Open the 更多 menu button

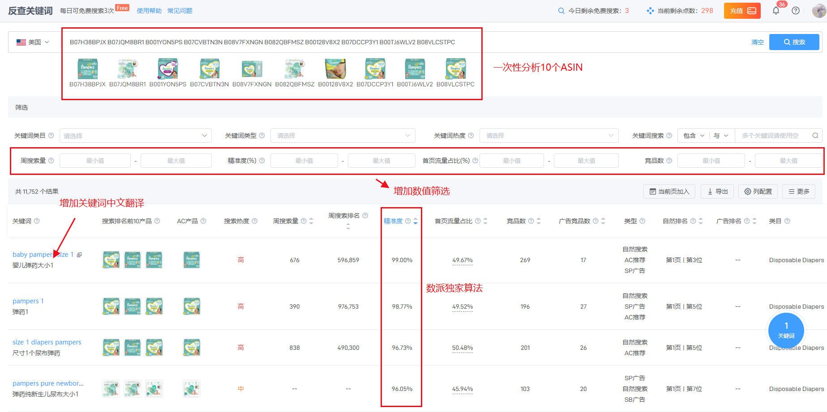point(799,191)
